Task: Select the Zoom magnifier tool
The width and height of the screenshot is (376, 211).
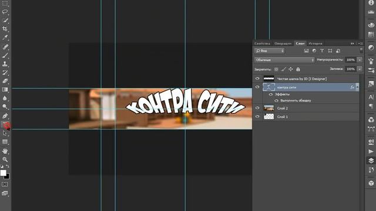Action: pos(5,159)
